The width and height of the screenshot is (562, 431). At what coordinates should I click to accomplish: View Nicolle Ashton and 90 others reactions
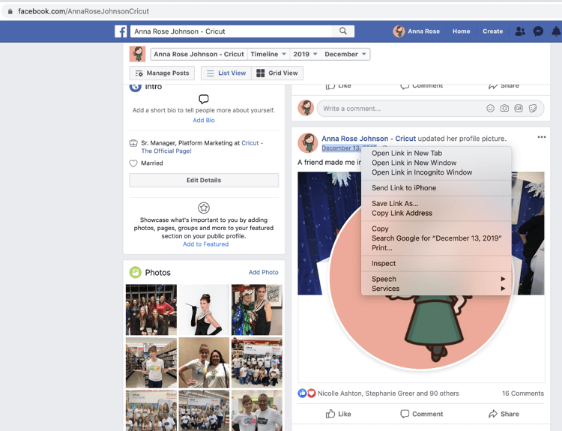(388, 394)
